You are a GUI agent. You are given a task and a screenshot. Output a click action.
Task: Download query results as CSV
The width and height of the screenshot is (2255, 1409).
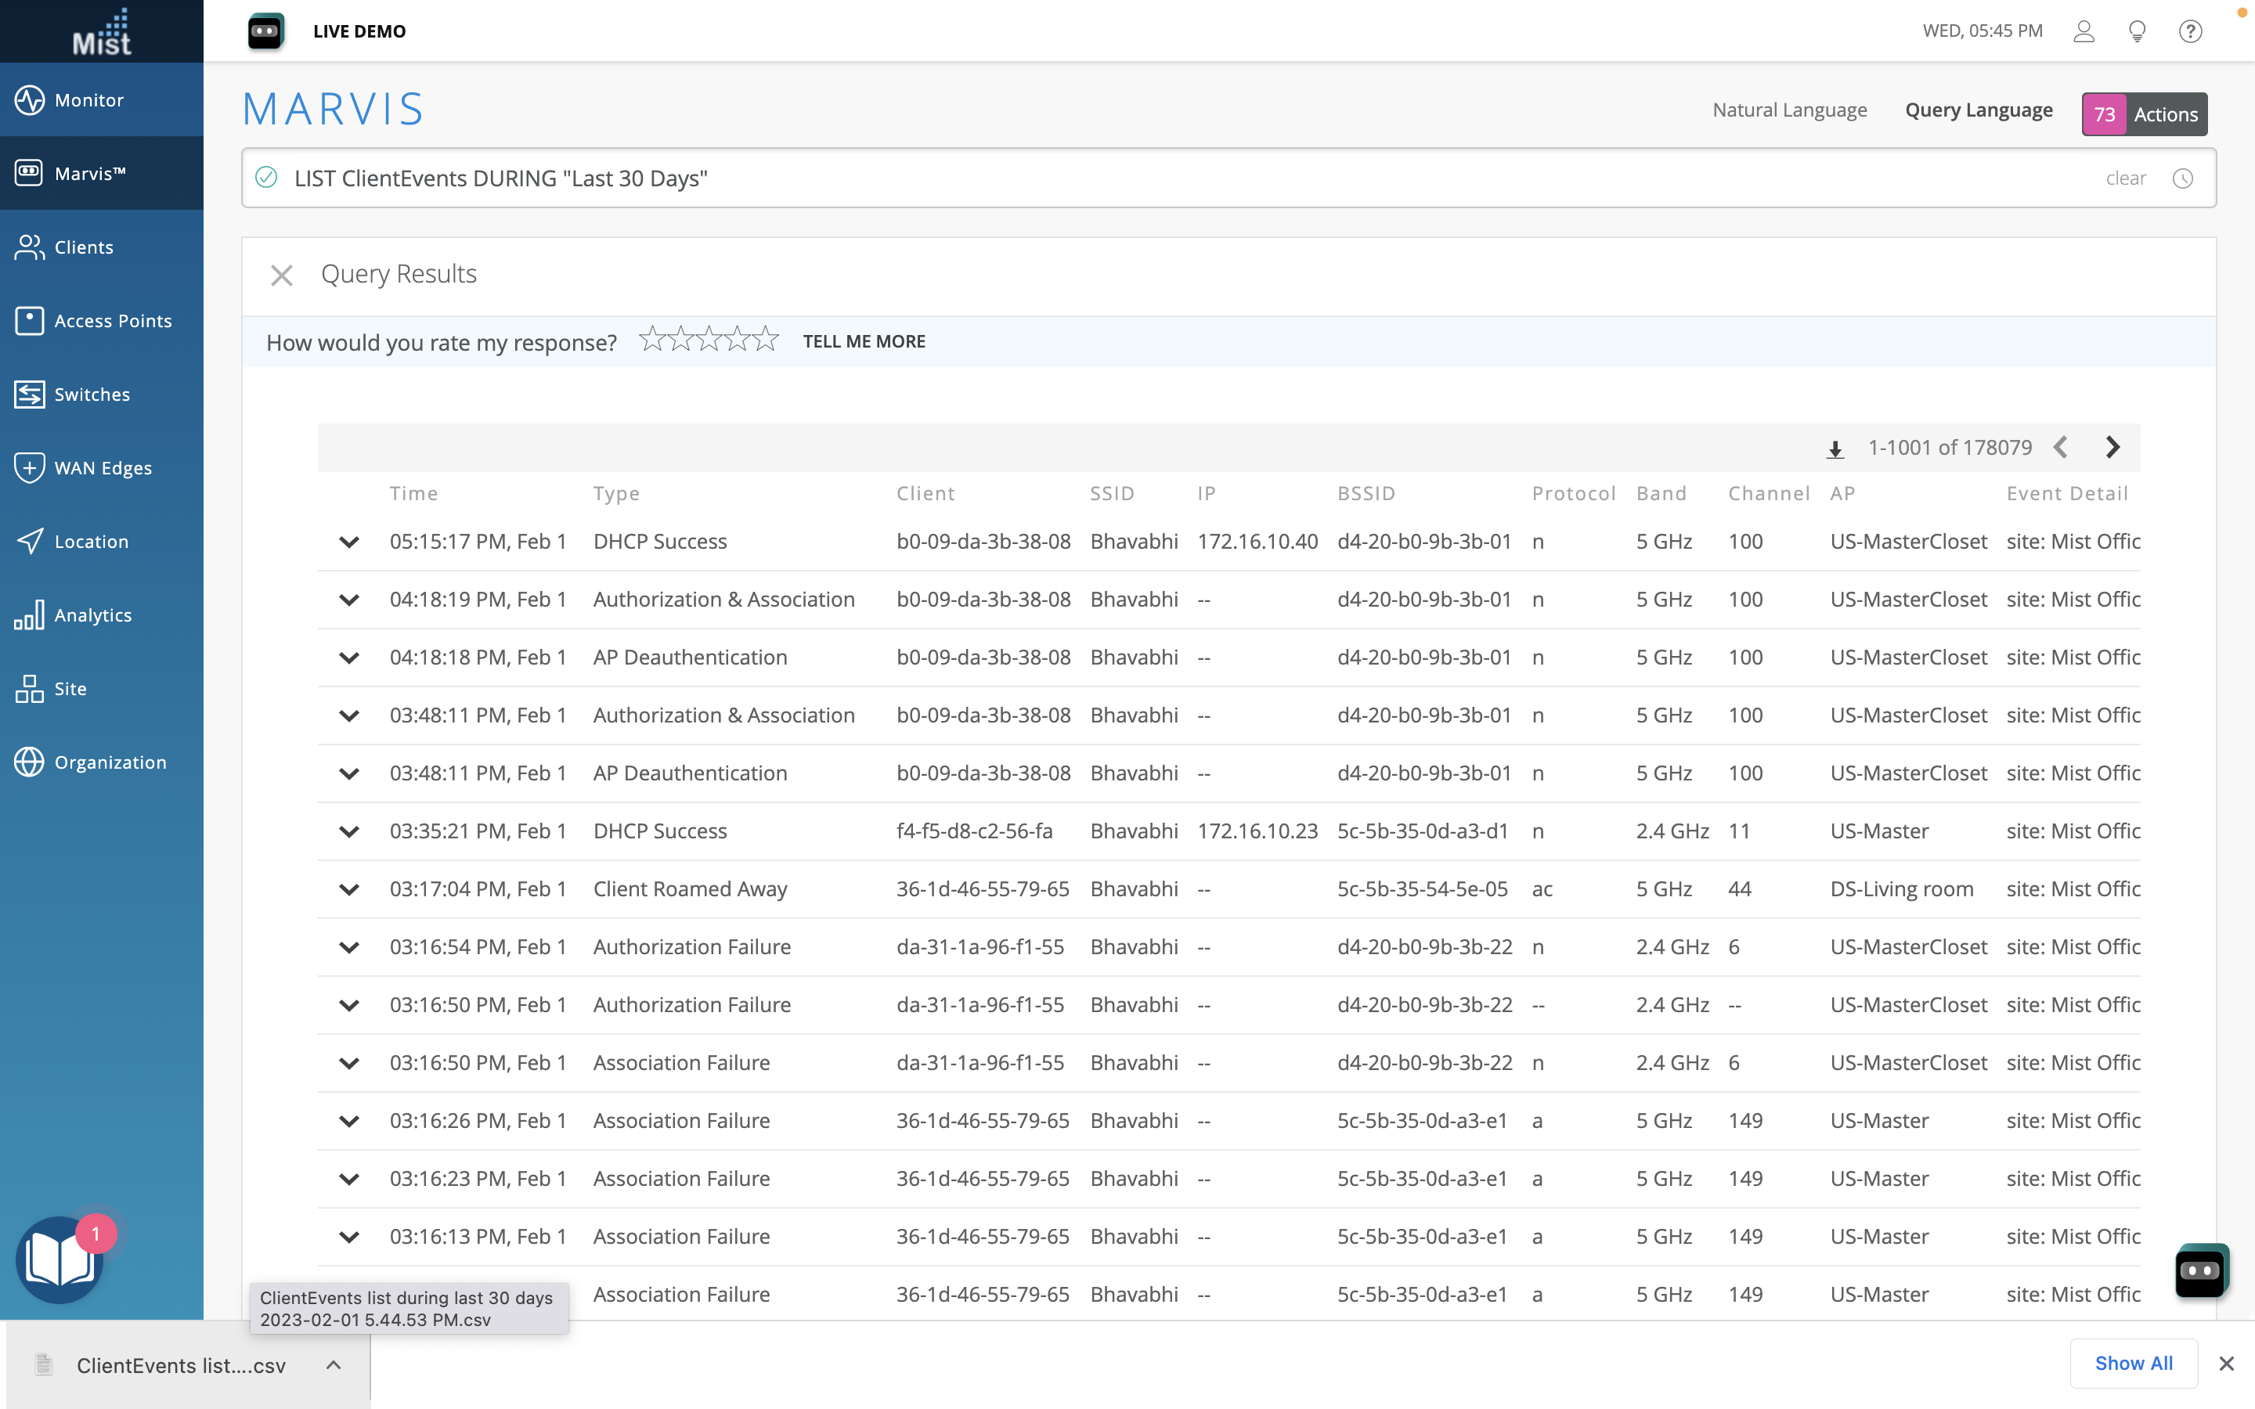click(x=1835, y=449)
